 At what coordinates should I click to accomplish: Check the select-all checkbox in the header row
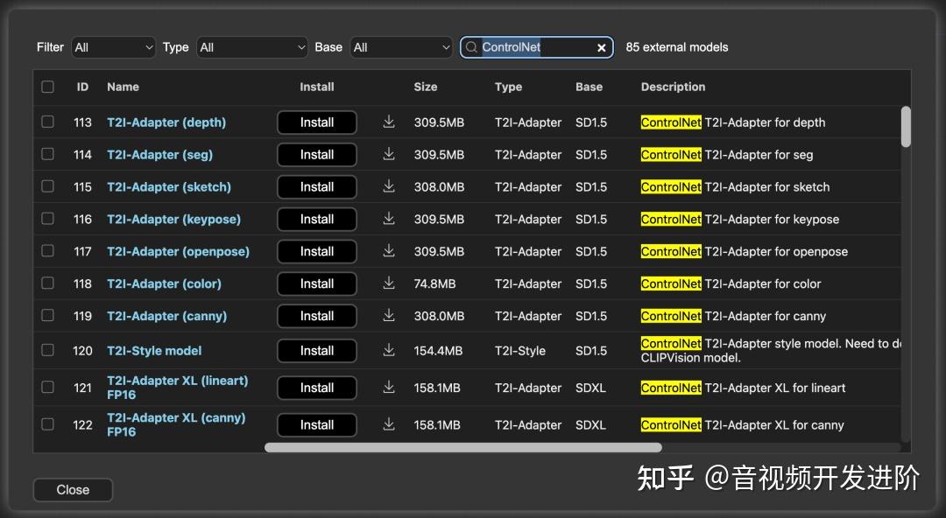(x=47, y=87)
